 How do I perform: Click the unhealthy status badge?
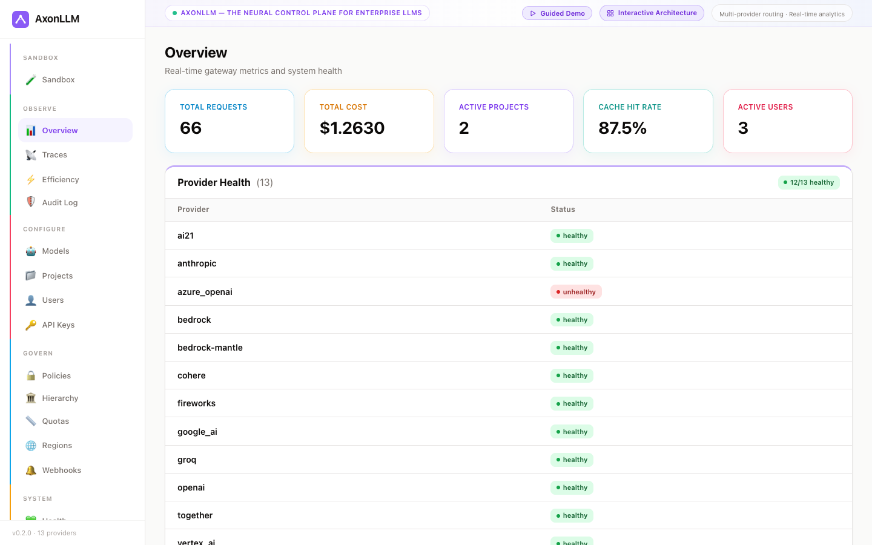click(x=576, y=292)
